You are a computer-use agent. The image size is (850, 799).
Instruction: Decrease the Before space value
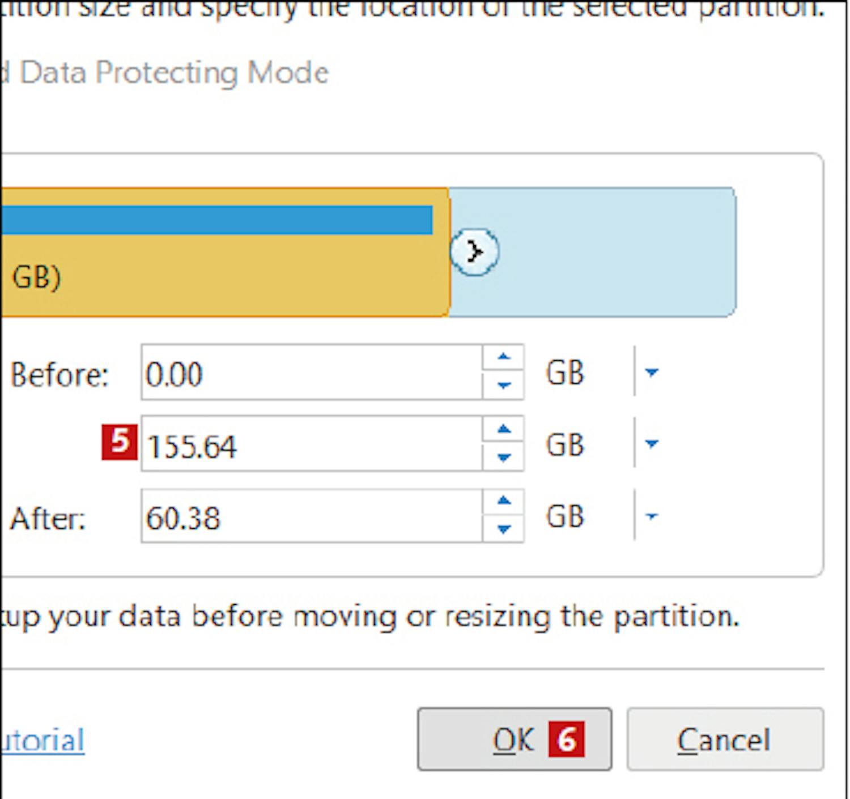[503, 386]
